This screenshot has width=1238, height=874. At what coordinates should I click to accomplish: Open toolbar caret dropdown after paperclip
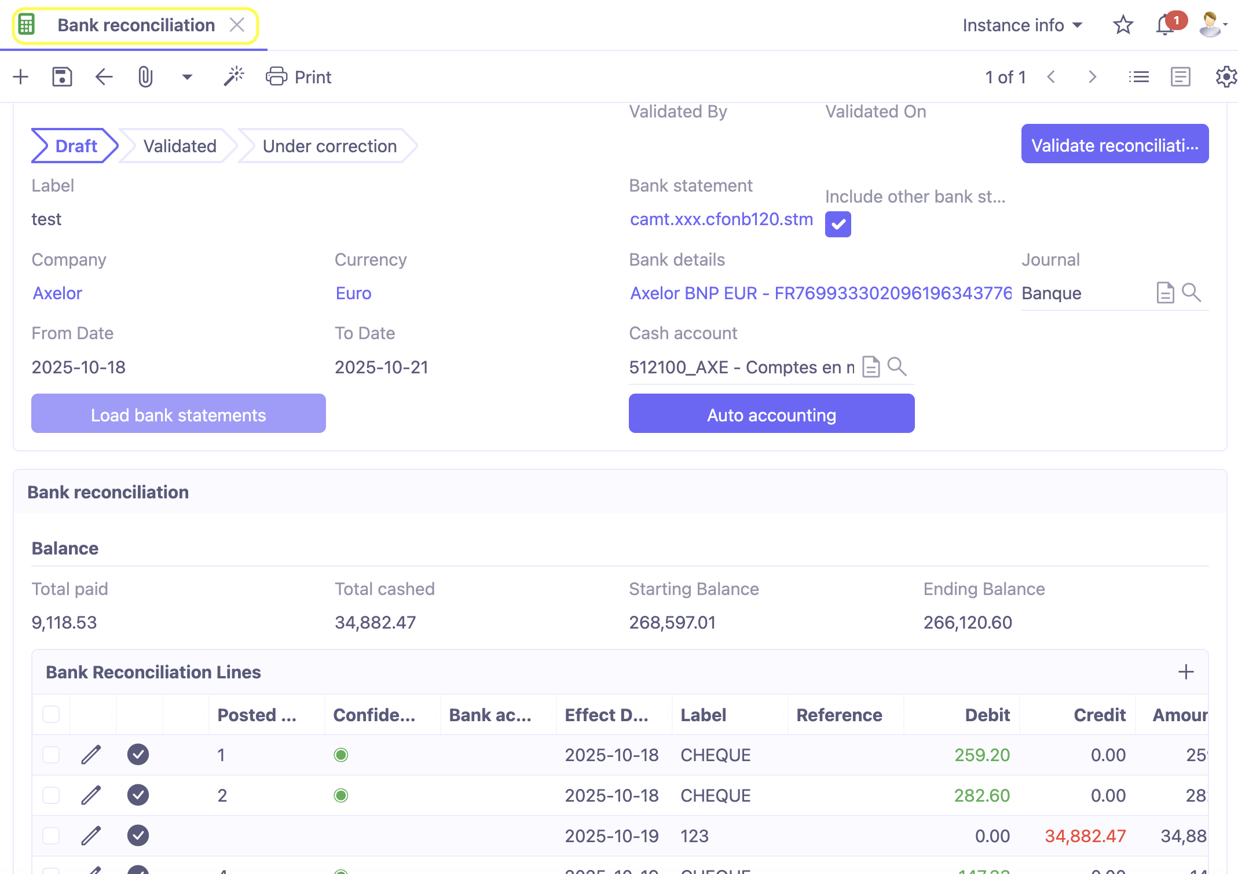tap(187, 77)
